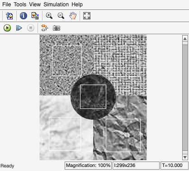
Task: Click the Step Forward button
Action: 19,28
